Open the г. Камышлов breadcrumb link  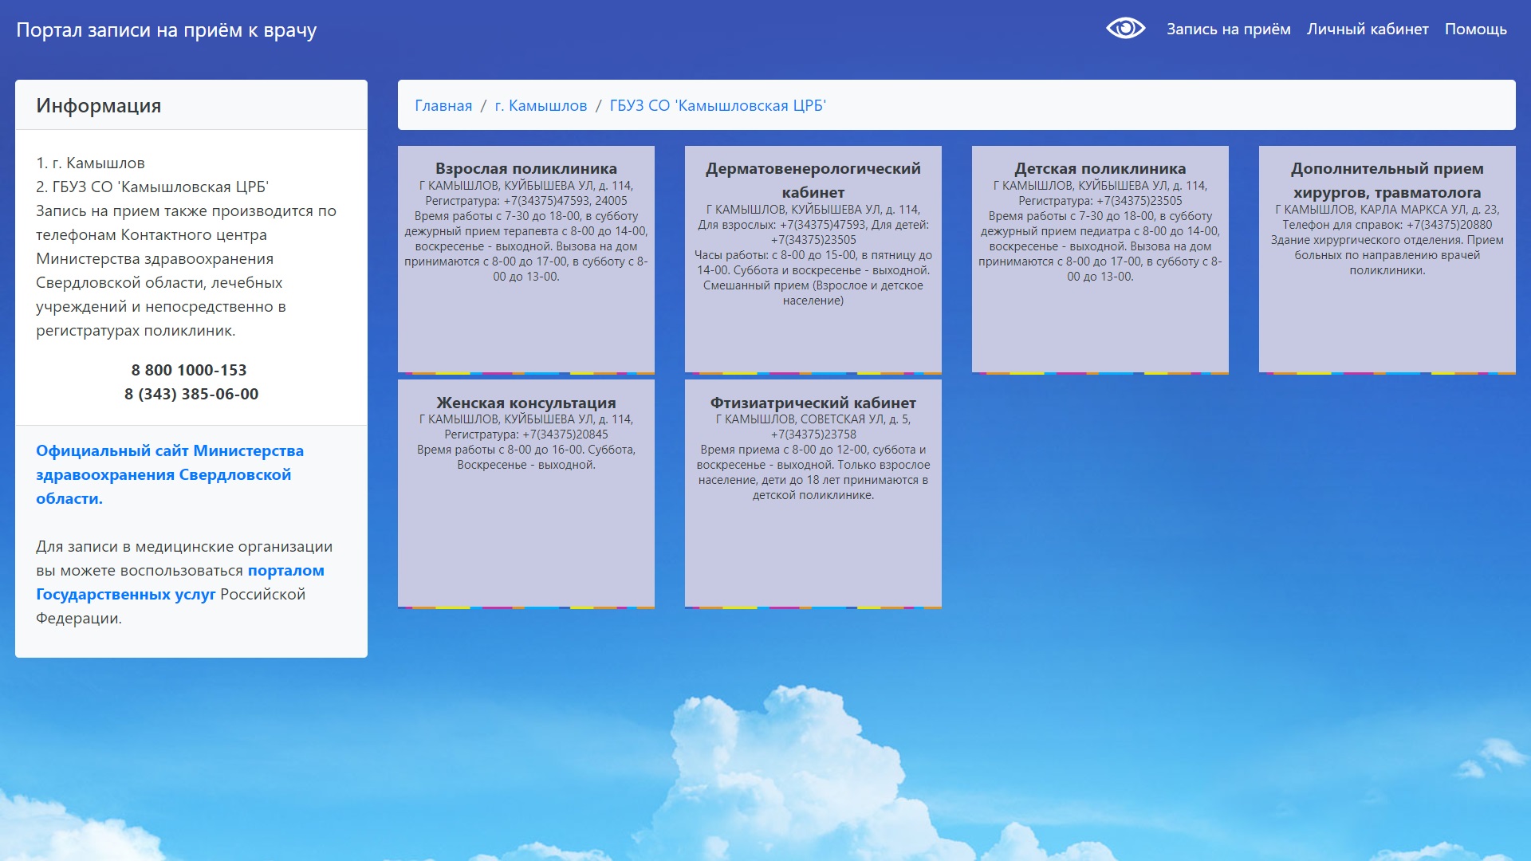(x=541, y=105)
